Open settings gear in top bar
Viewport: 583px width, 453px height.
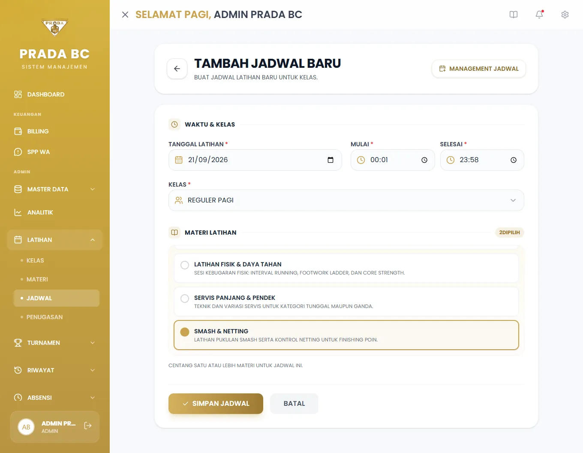click(x=565, y=15)
